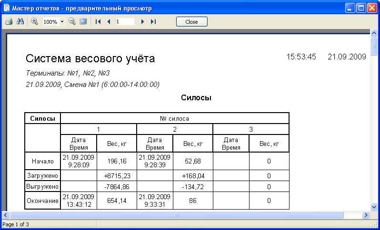Go to previous page arrow
This screenshot has height=230, width=380.
point(109,22)
